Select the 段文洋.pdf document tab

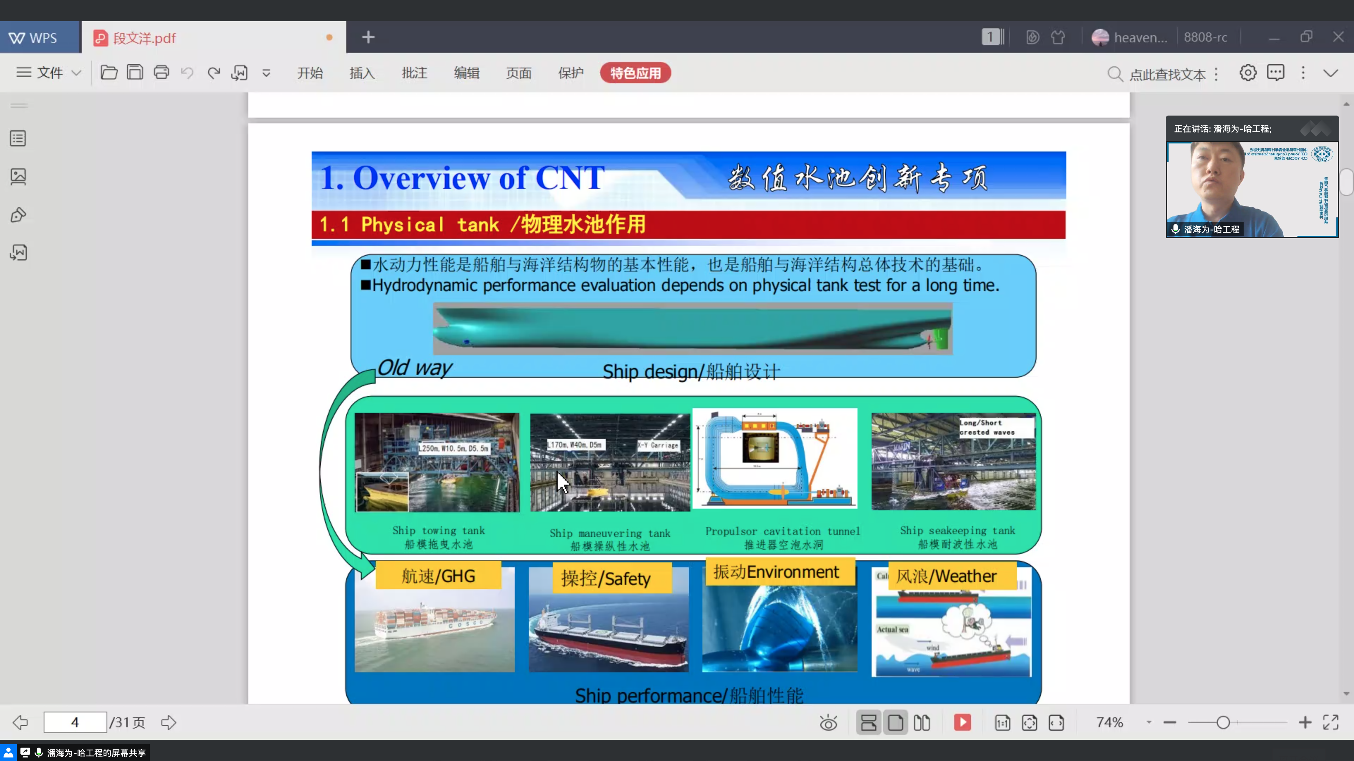[x=144, y=38]
